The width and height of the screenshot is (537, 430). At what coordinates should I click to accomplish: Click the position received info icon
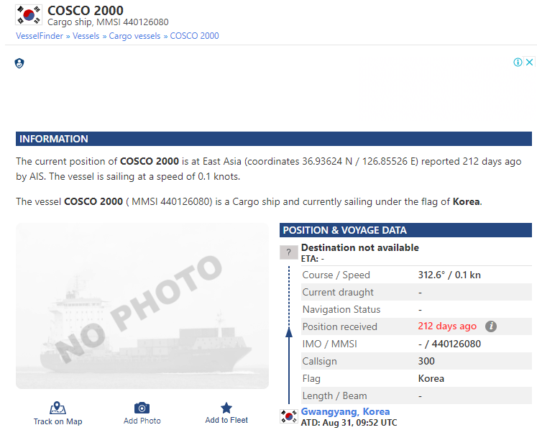coord(491,326)
